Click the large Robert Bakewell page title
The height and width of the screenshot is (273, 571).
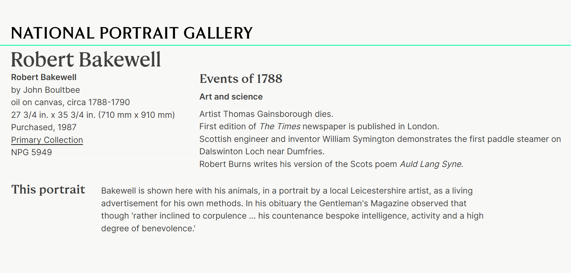point(86,59)
